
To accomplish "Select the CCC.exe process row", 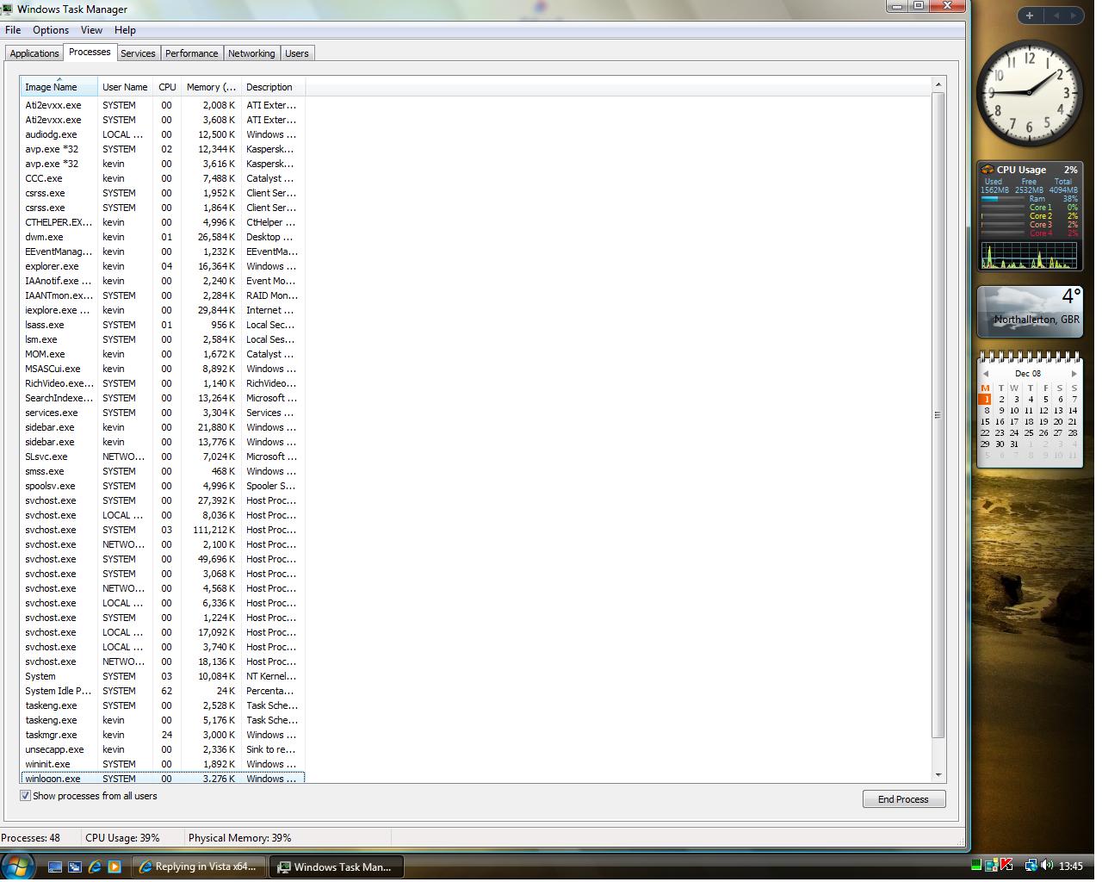I will pyautogui.click(x=162, y=178).
